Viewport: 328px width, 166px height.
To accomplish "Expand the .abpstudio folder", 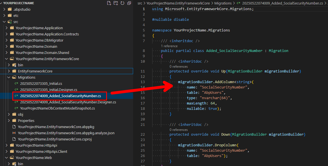I will click(22, 9).
